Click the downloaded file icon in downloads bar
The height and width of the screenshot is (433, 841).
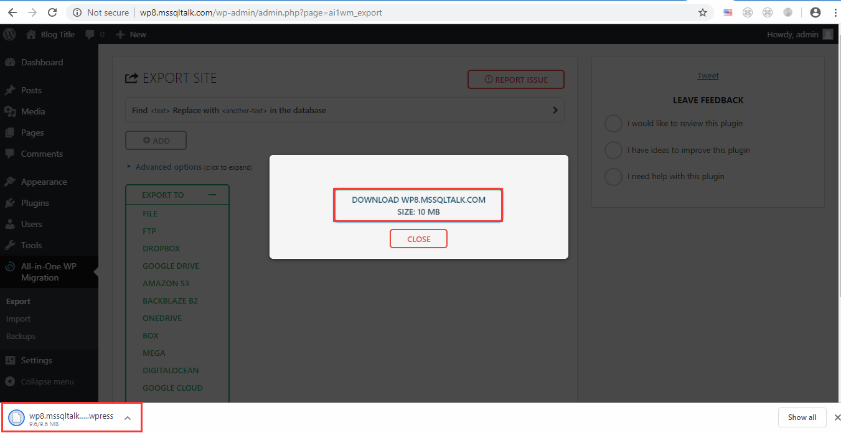[x=17, y=417]
